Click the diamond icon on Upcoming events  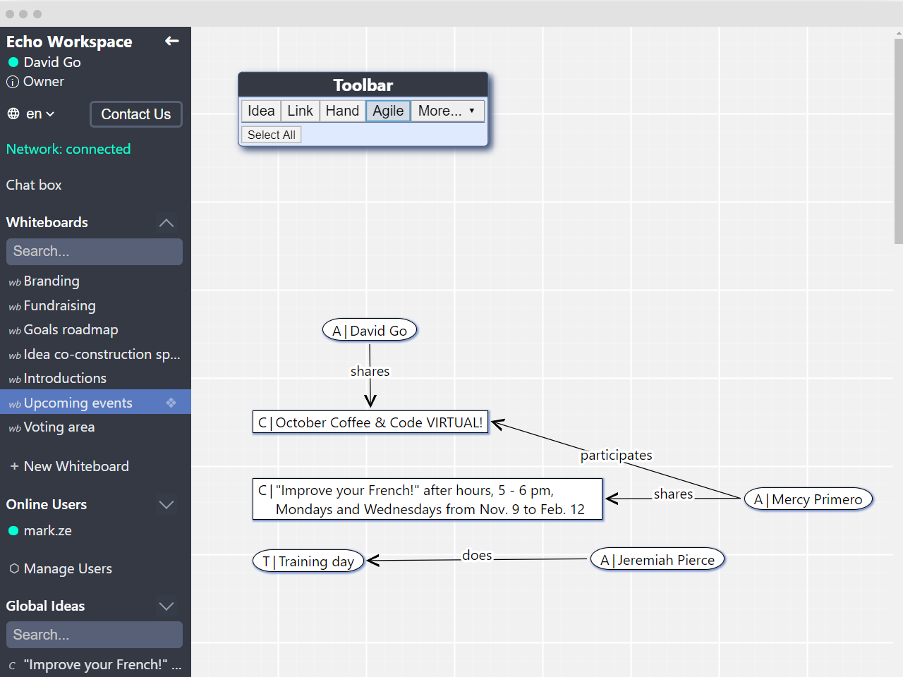[171, 403]
